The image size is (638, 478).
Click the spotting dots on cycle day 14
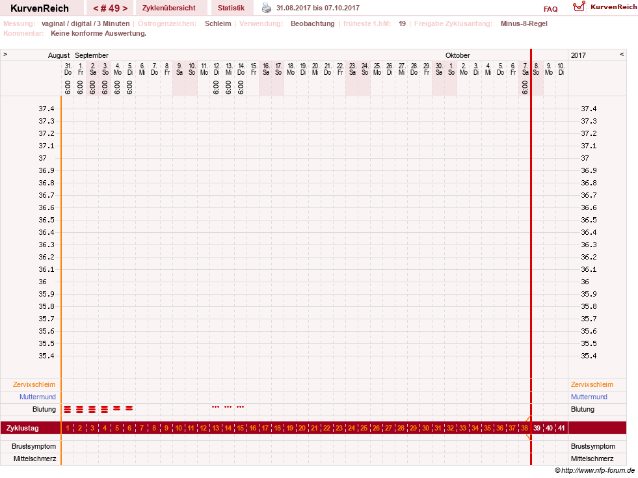click(228, 407)
